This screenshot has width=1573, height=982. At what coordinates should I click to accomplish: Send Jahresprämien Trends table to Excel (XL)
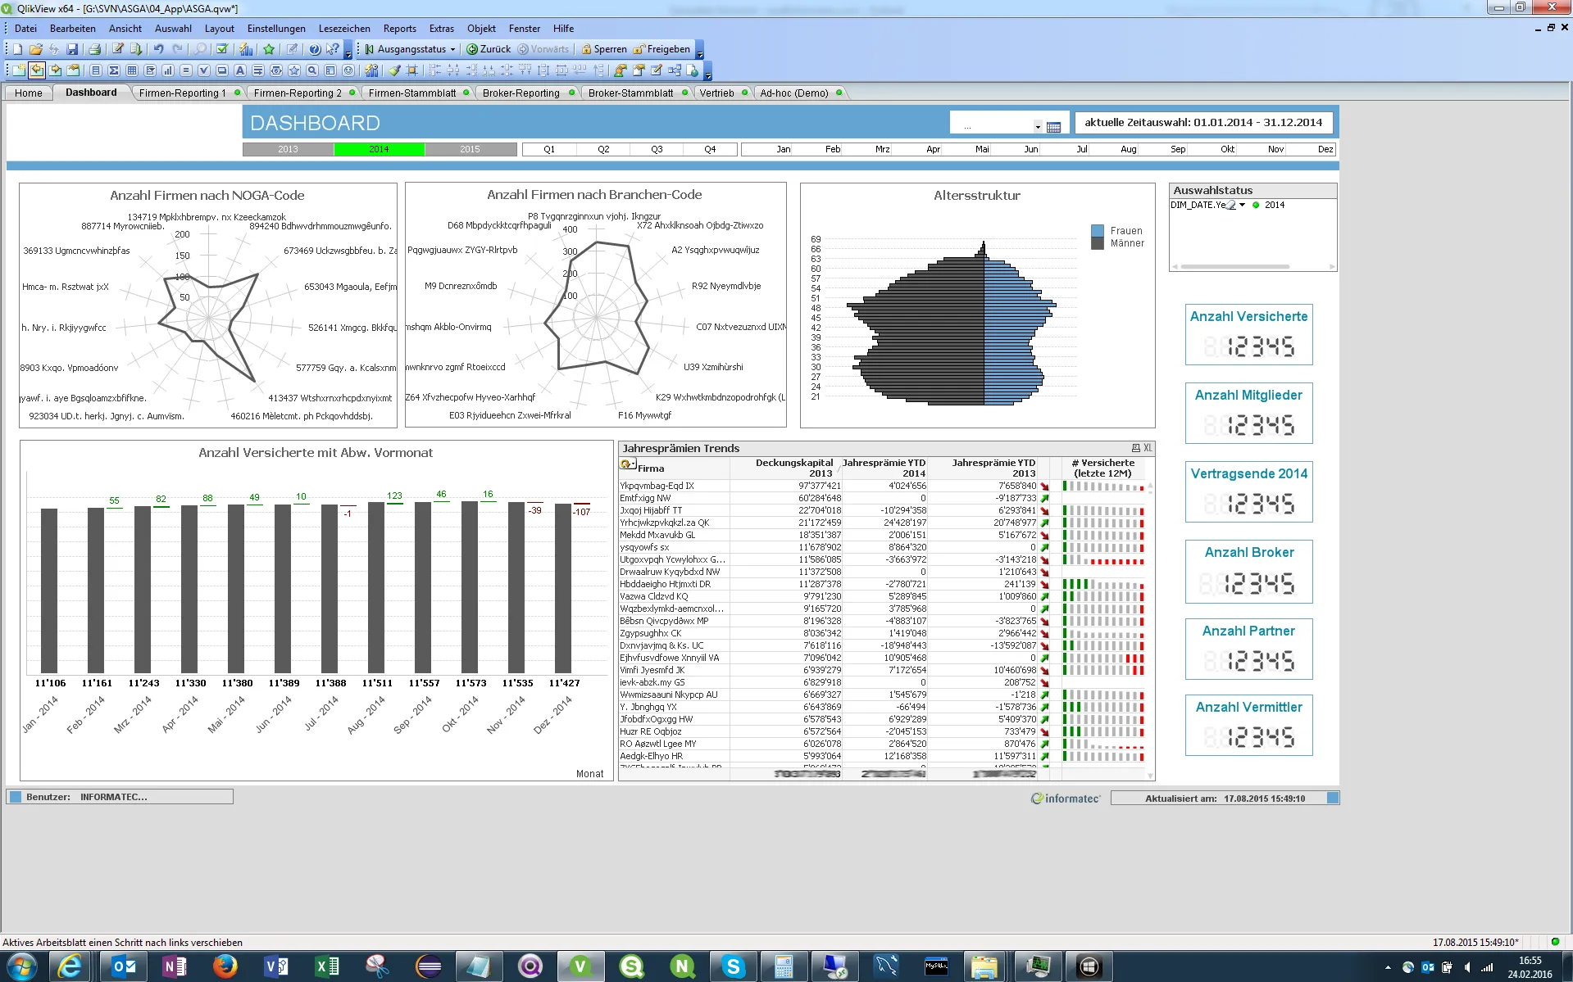pyautogui.click(x=1148, y=448)
